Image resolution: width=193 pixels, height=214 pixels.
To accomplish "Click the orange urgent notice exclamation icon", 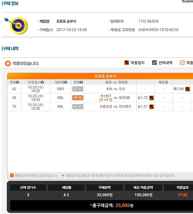I will tap(12, 175).
